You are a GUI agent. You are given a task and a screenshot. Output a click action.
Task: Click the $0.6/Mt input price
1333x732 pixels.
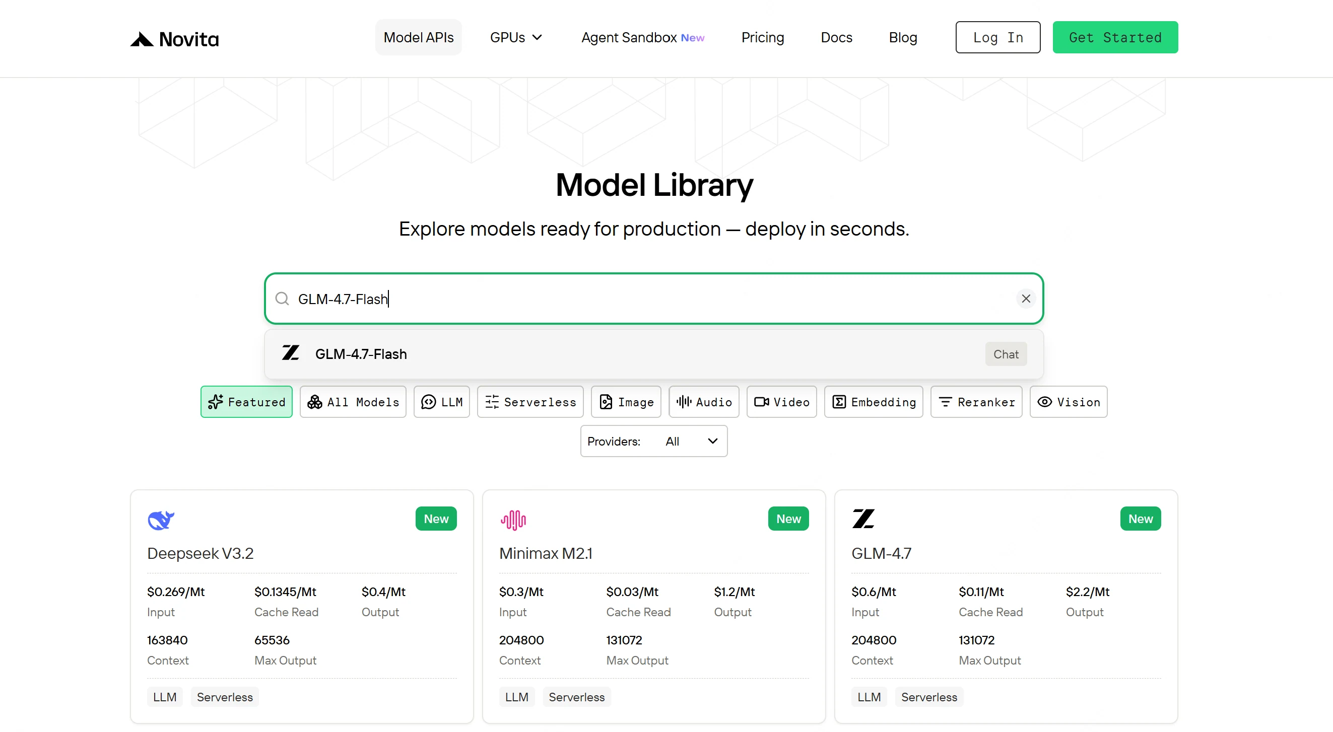pos(874,592)
